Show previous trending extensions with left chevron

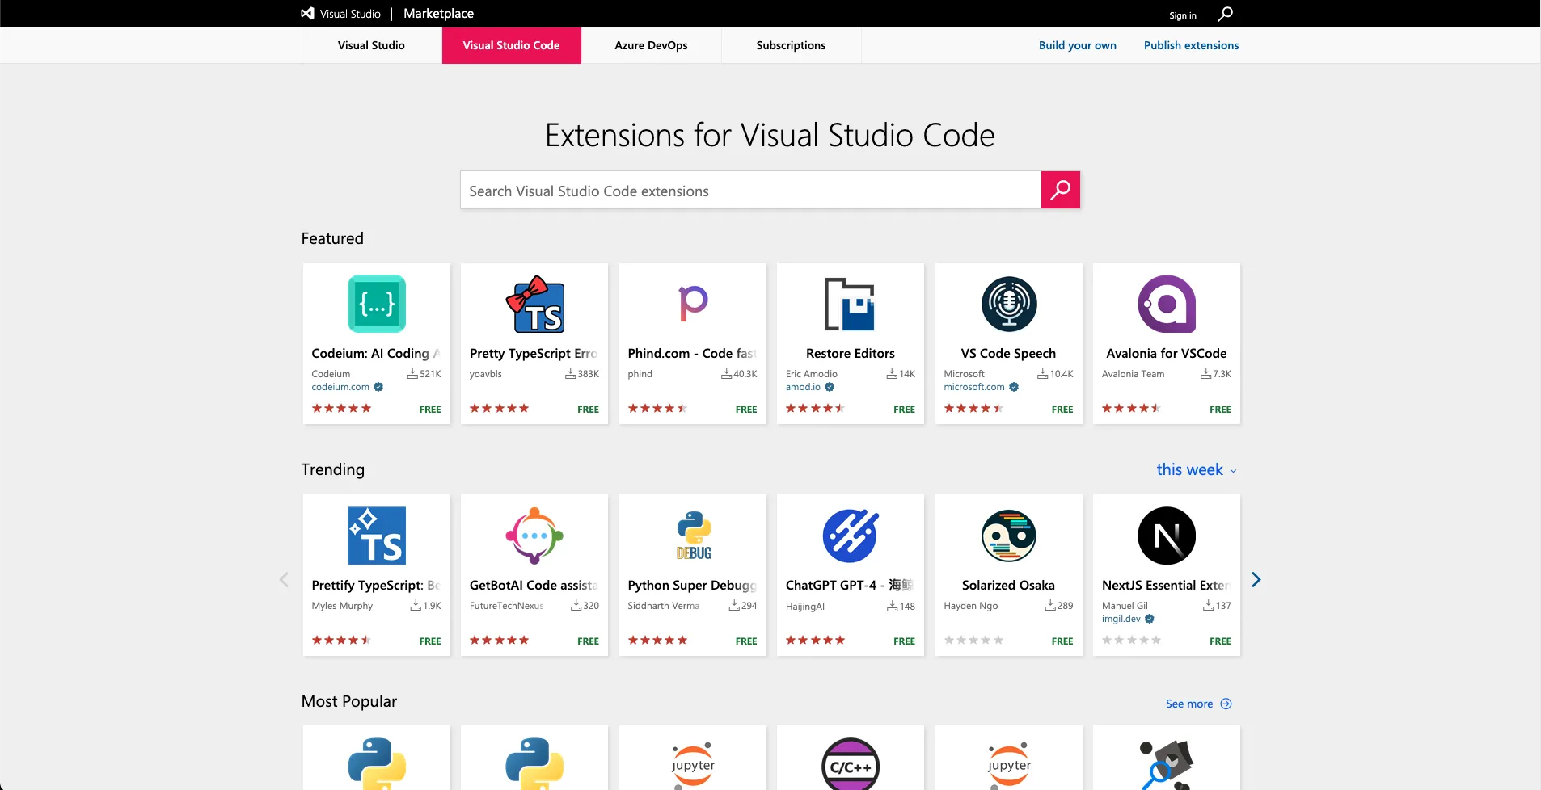point(284,579)
